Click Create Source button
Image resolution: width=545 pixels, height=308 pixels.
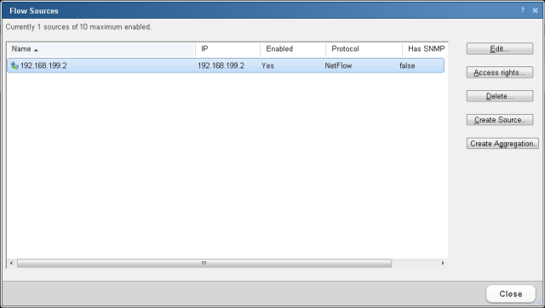coord(500,120)
